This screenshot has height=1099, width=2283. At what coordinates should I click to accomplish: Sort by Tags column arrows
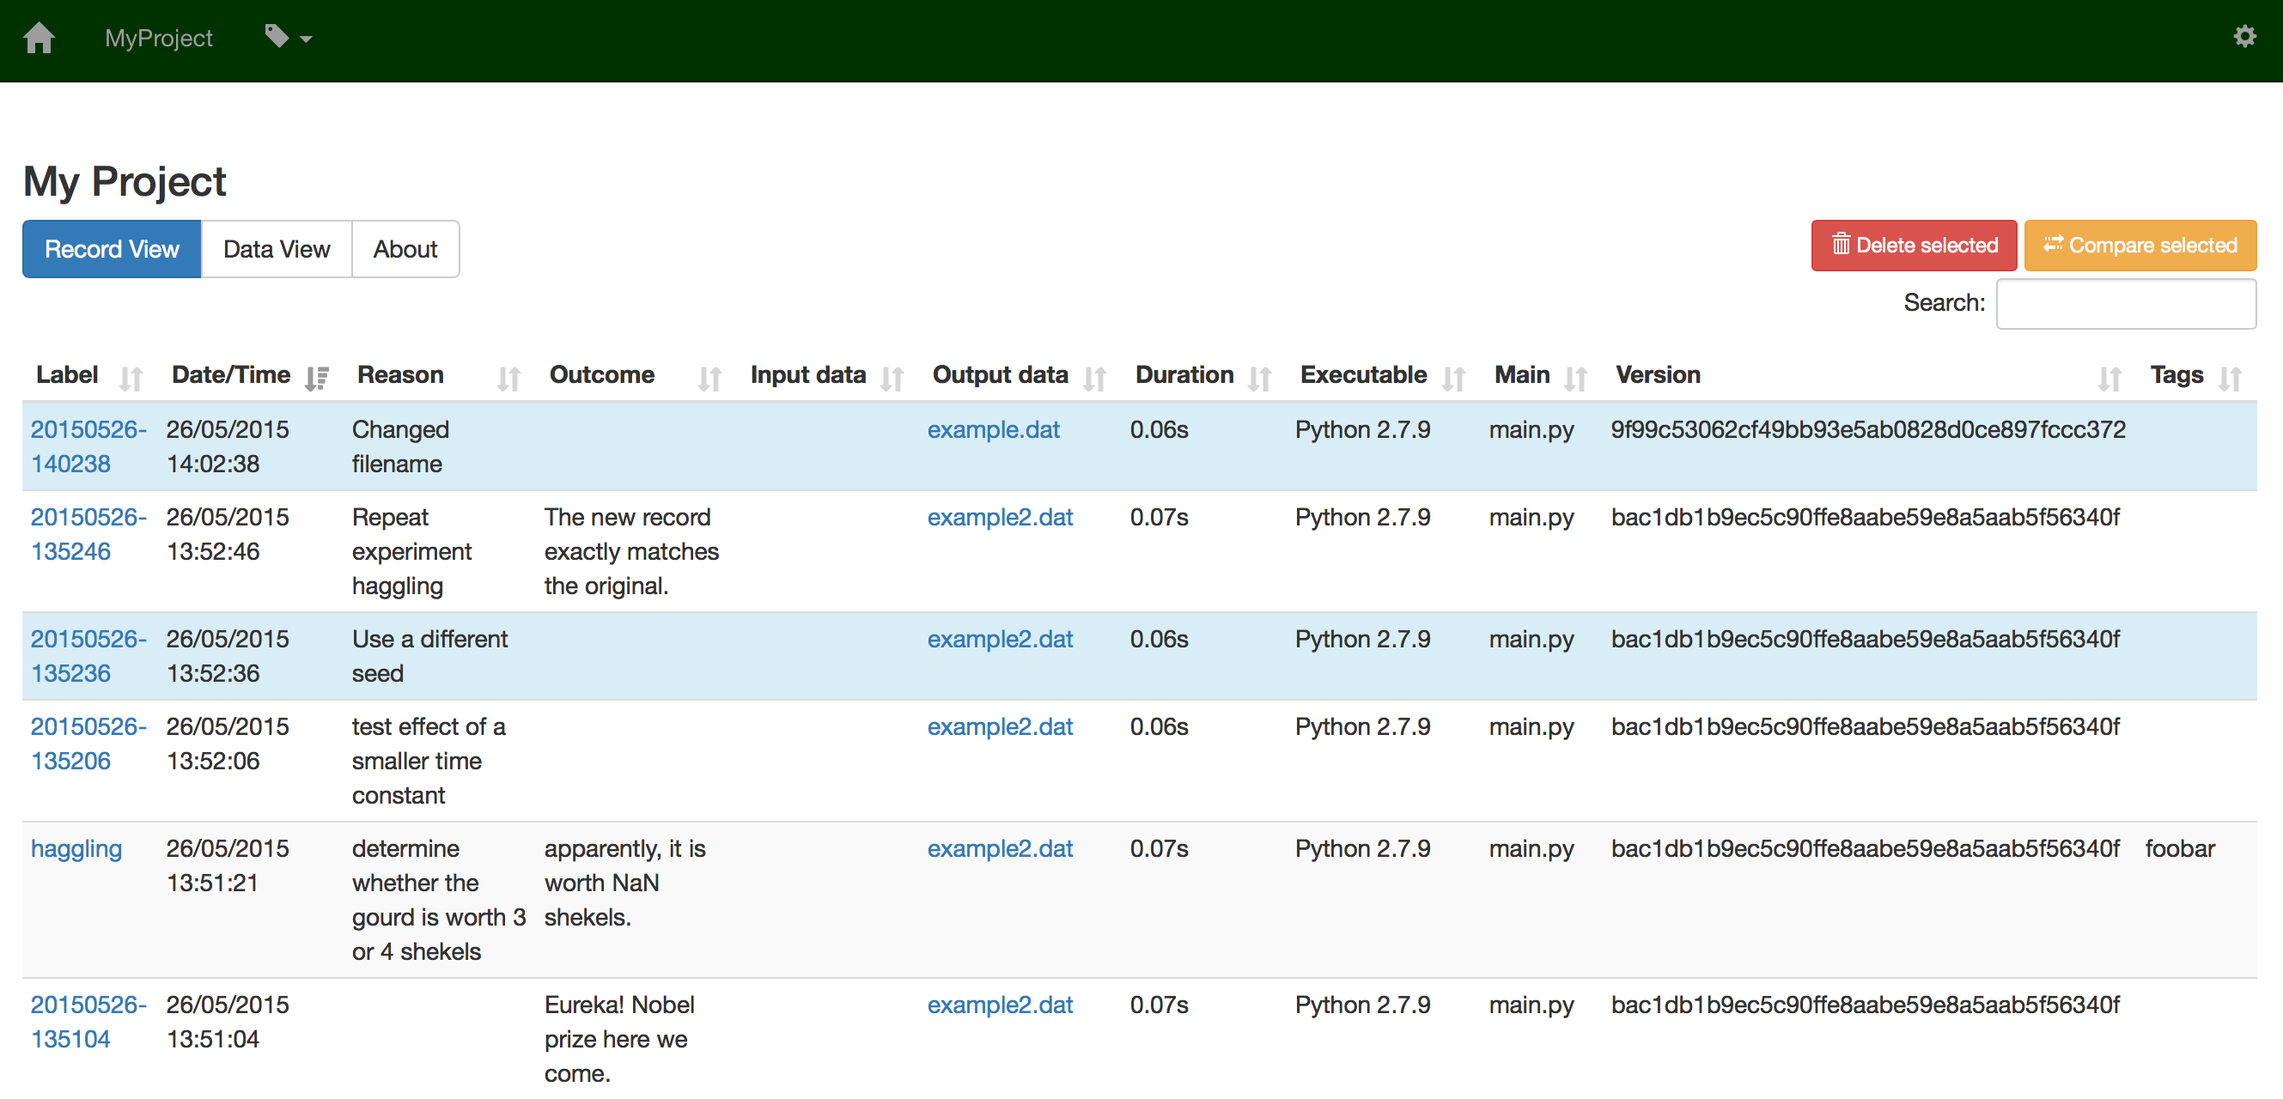pos(2231,379)
